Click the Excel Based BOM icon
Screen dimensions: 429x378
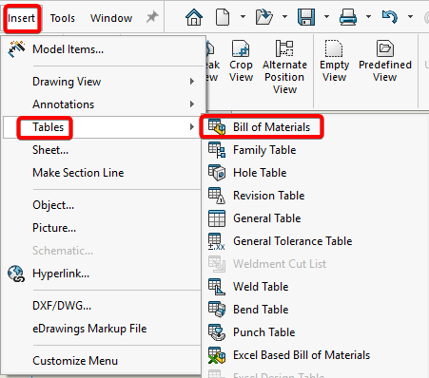[x=217, y=355]
